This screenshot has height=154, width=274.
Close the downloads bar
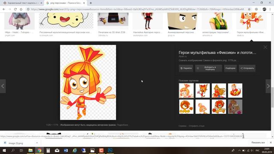click(x=271, y=142)
